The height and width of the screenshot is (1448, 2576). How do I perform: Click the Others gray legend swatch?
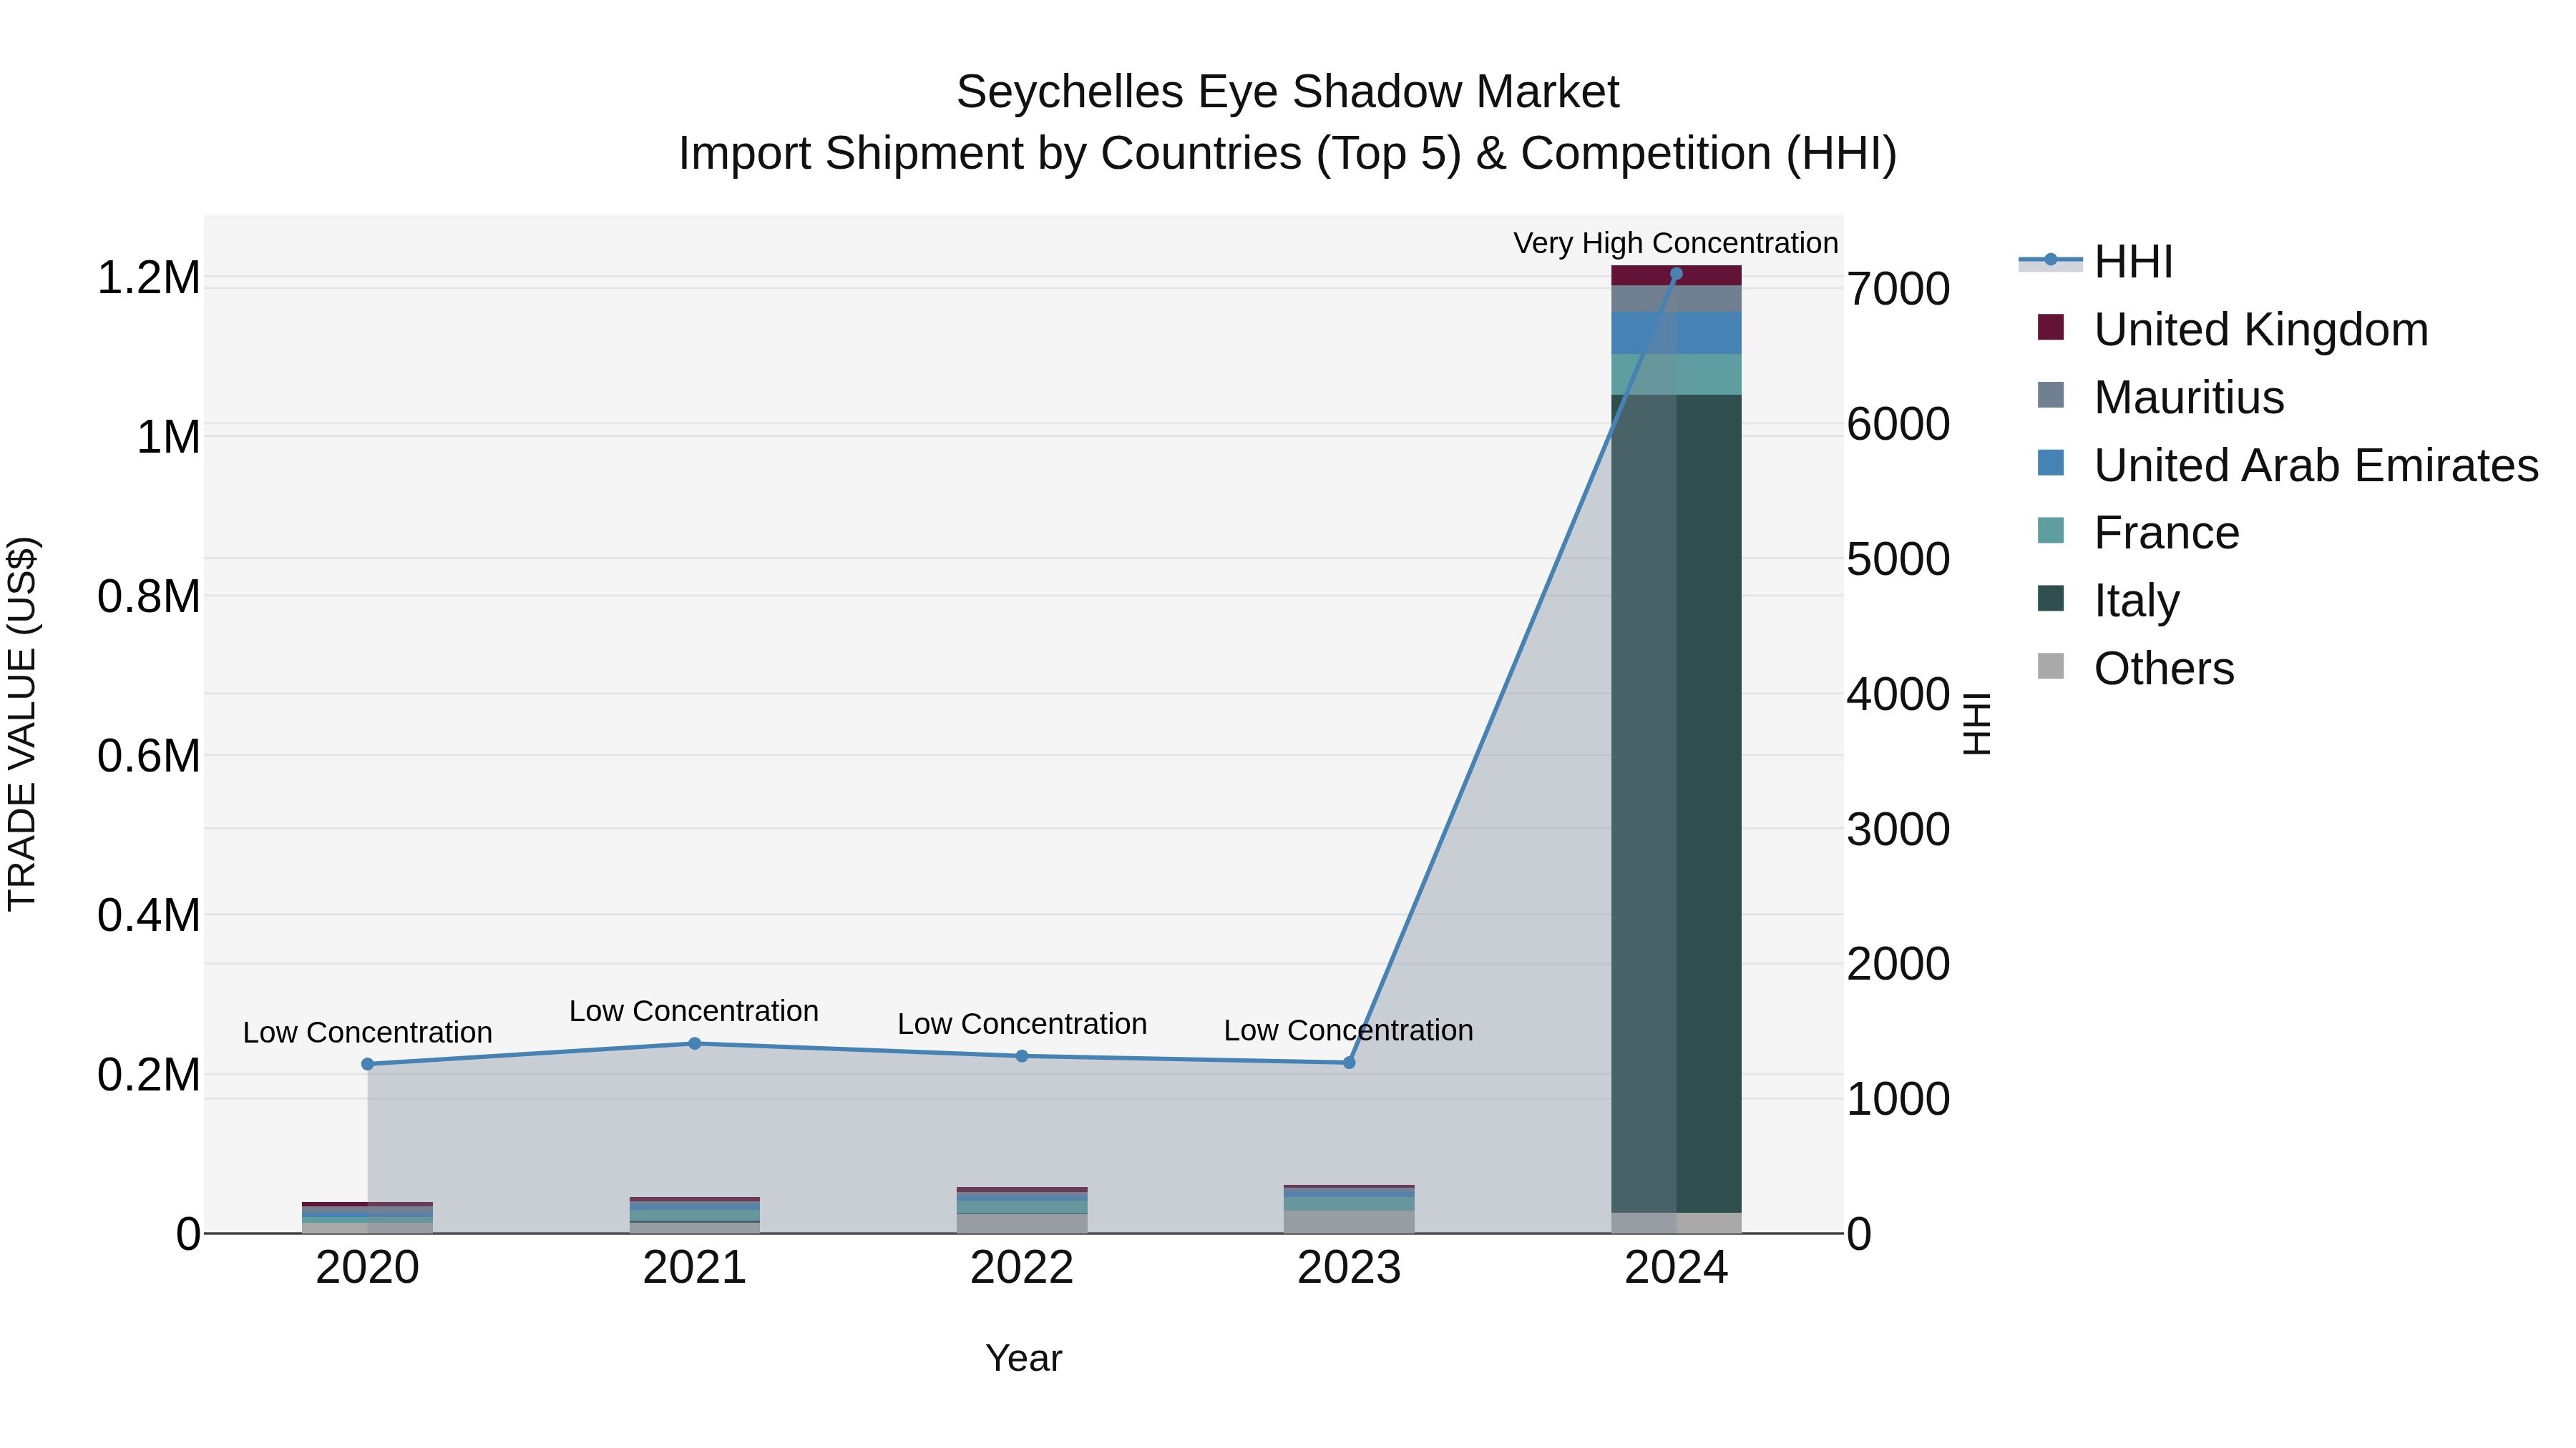point(2050,666)
